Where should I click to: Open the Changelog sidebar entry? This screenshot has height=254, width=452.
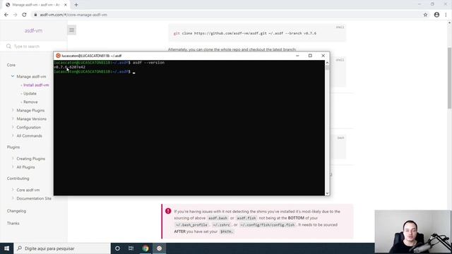tap(16, 211)
